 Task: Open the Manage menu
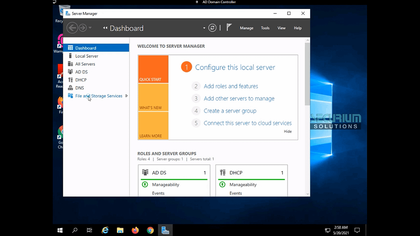247,28
